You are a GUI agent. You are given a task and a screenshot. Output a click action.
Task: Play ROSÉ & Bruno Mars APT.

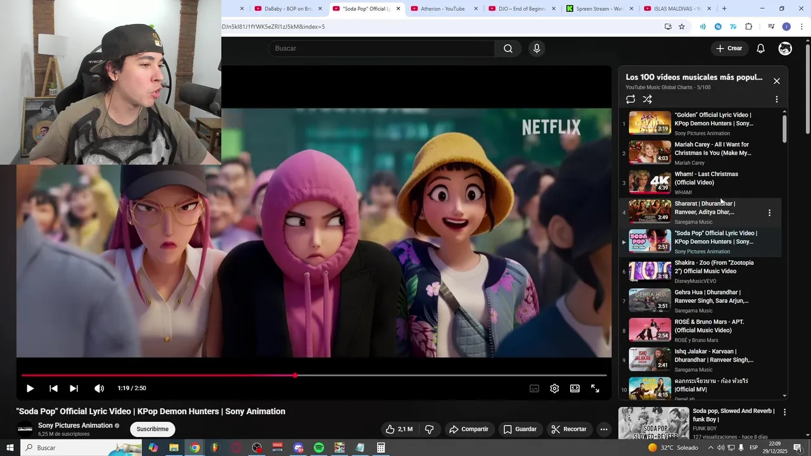click(x=700, y=331)
